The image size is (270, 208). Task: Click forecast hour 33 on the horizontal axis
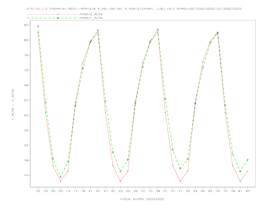coord(120,191)
